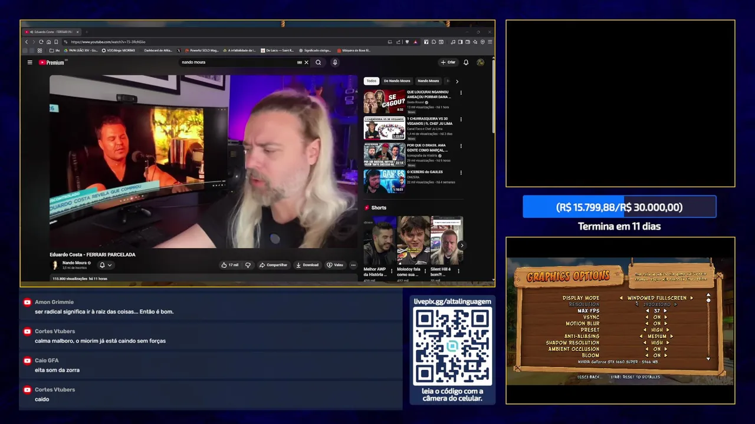Toggle Motion Blur with its right arrow
Image resolution: width=755 pixels, height=424 pixels.
click(666, 323)
